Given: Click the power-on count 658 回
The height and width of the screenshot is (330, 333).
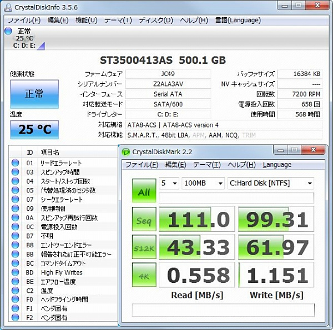Looking at the screenshot, I should (300, 104).
